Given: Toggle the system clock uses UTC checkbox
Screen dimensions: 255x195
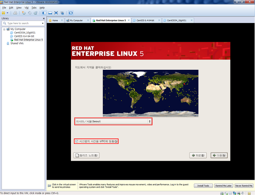Looking at the screenshot, I should tap(76, 141).
